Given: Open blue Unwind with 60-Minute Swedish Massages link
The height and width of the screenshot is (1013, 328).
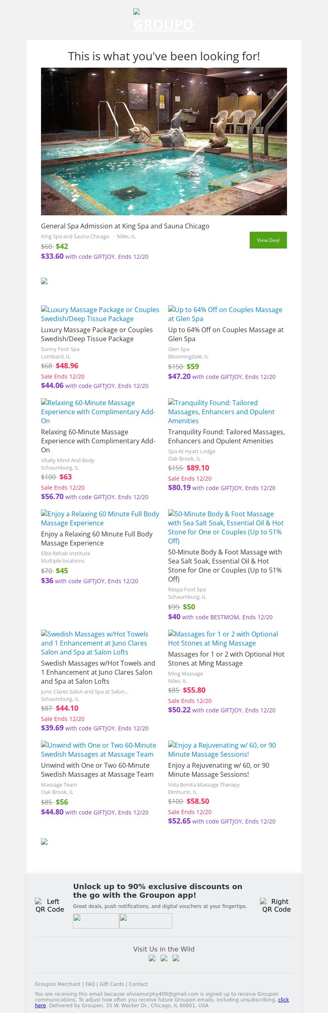Looking at the screenshot, I should (x=98, y=750).
